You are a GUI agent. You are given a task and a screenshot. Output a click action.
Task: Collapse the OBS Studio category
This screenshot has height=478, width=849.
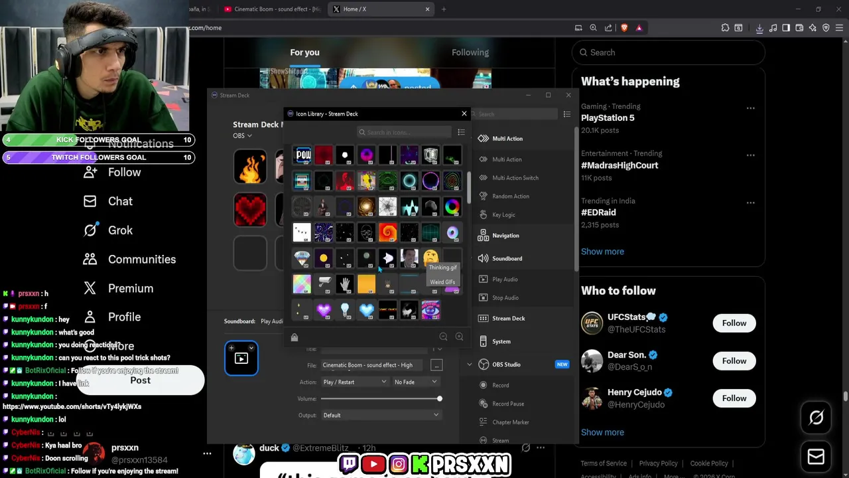(x=469, y=364)
